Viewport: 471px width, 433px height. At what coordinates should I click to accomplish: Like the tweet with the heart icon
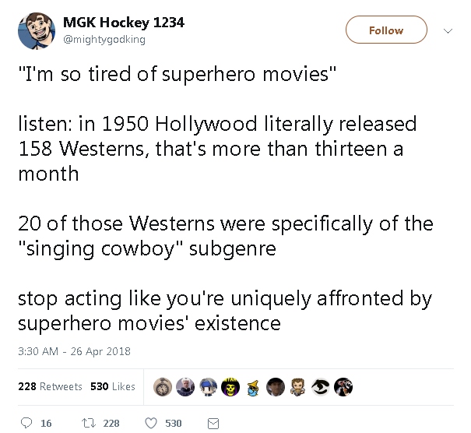(x=153, y=423)
